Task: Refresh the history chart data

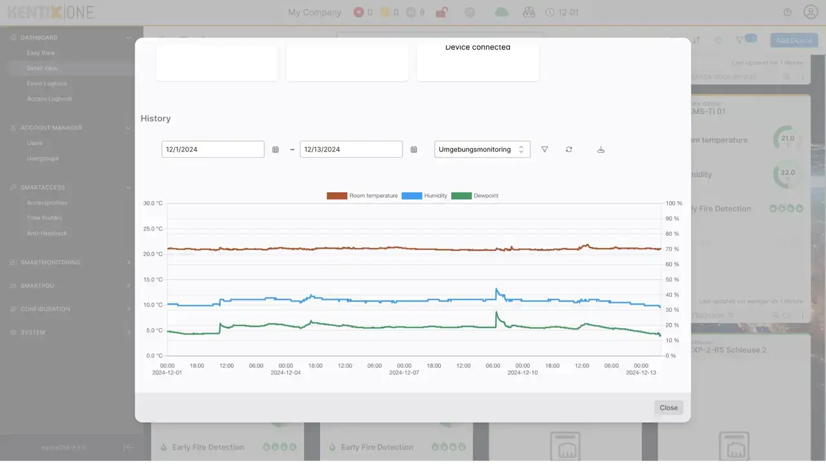Action: (569, 150)
